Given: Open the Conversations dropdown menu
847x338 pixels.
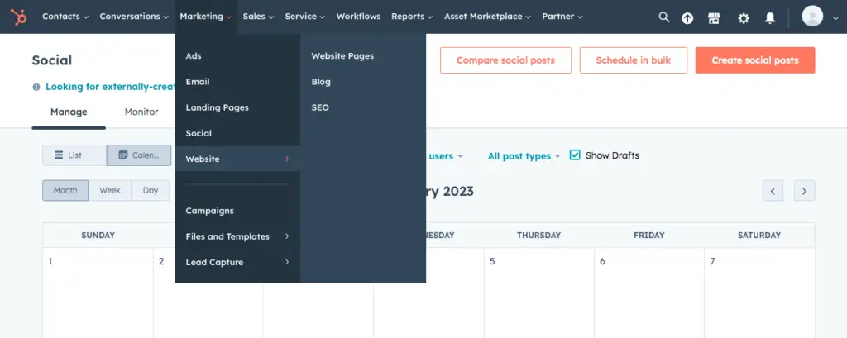Looking at the screenshot, I should (134, 17).
